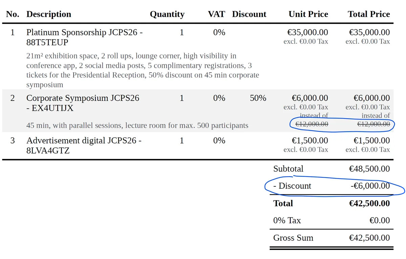406x259 pixels.
Task: Click the -€6,000.00 discount amount
Action: (x=370, y=186)
